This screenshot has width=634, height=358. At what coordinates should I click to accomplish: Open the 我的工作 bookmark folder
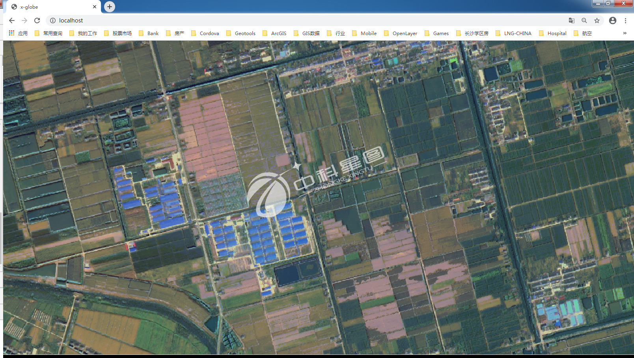pyautogui.click(x=83, y=34)
